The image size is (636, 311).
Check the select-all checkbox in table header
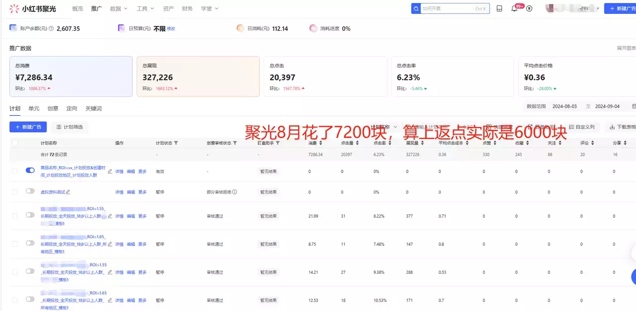click(14, 142)
